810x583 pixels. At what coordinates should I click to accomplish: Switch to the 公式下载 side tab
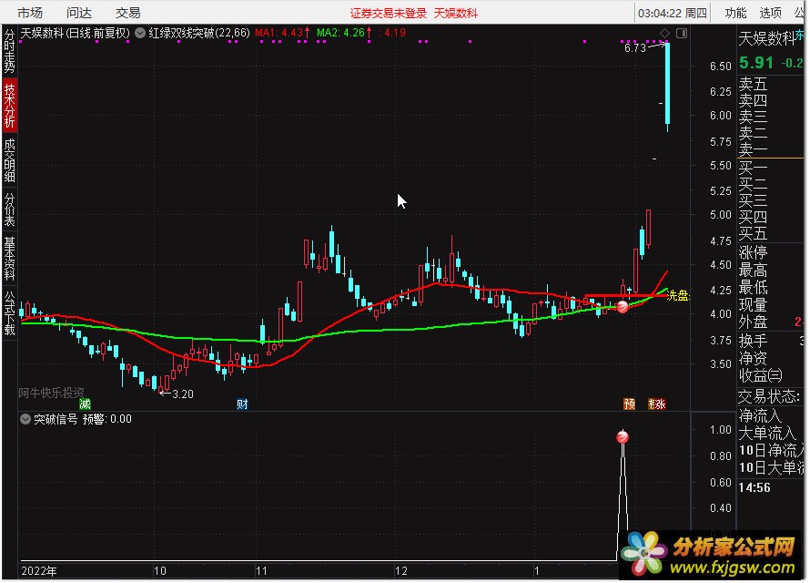tap(10, 312)
